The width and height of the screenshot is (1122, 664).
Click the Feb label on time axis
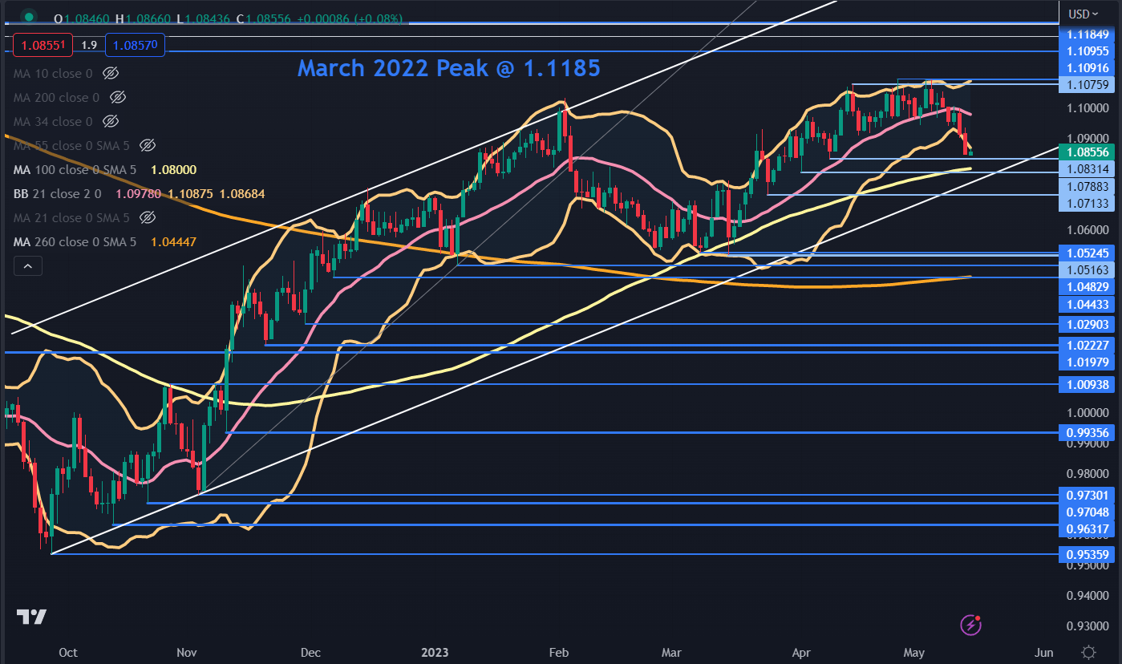tap(558, 652)
